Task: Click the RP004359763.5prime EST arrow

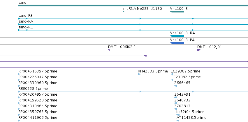Action: [19, 115]
